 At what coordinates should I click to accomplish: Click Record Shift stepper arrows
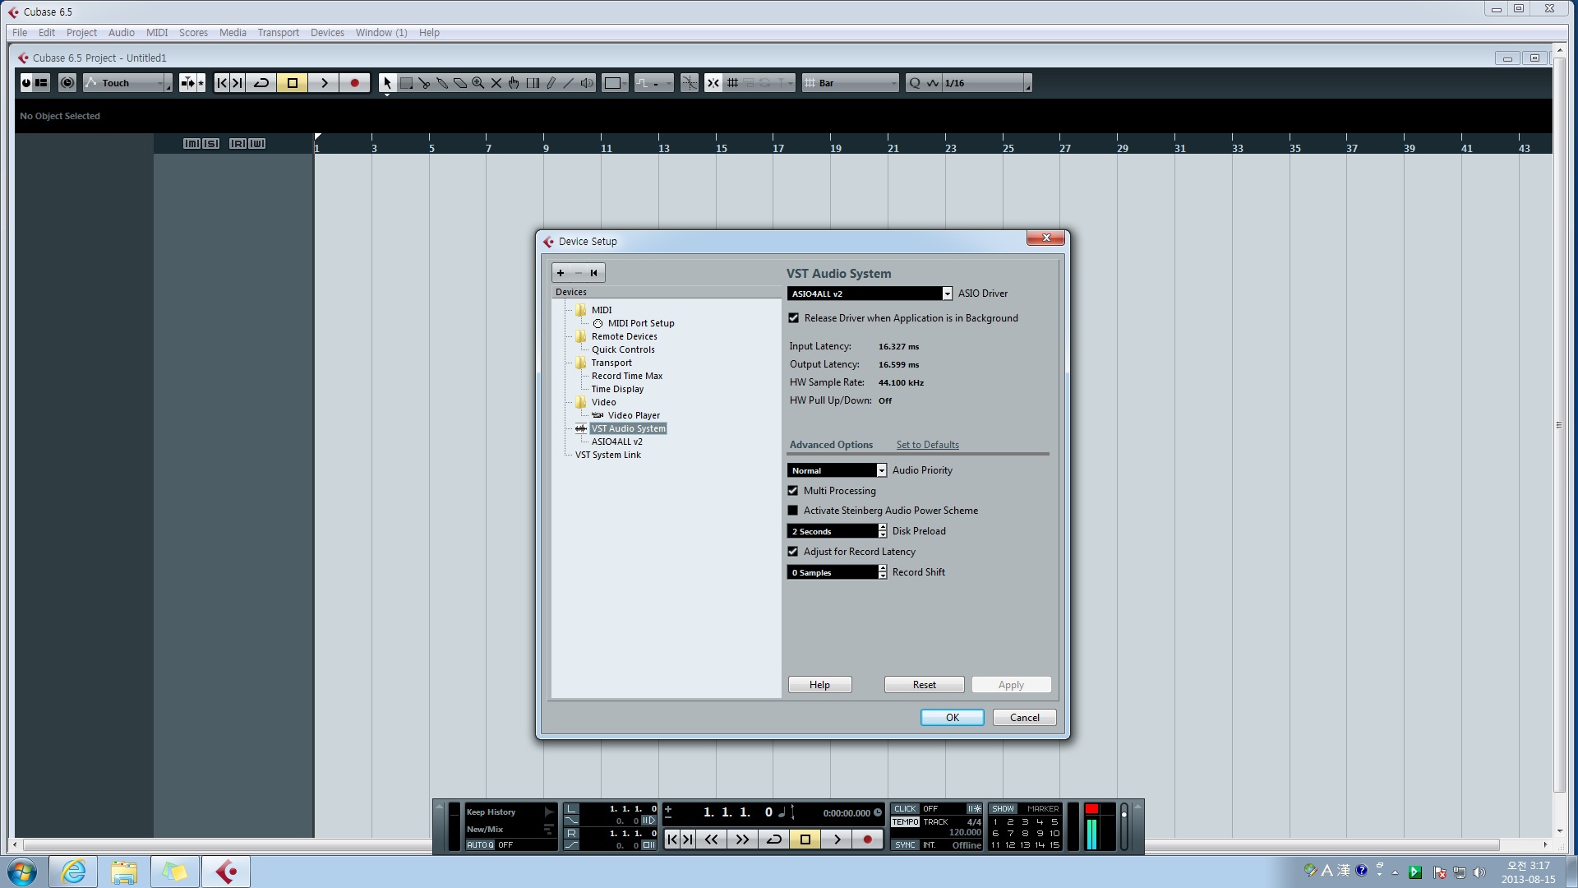click(883, 572)
